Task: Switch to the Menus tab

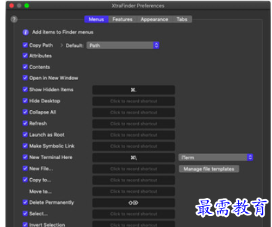Action: 96,19
